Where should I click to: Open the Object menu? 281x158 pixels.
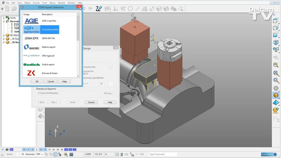pos(27,3)
